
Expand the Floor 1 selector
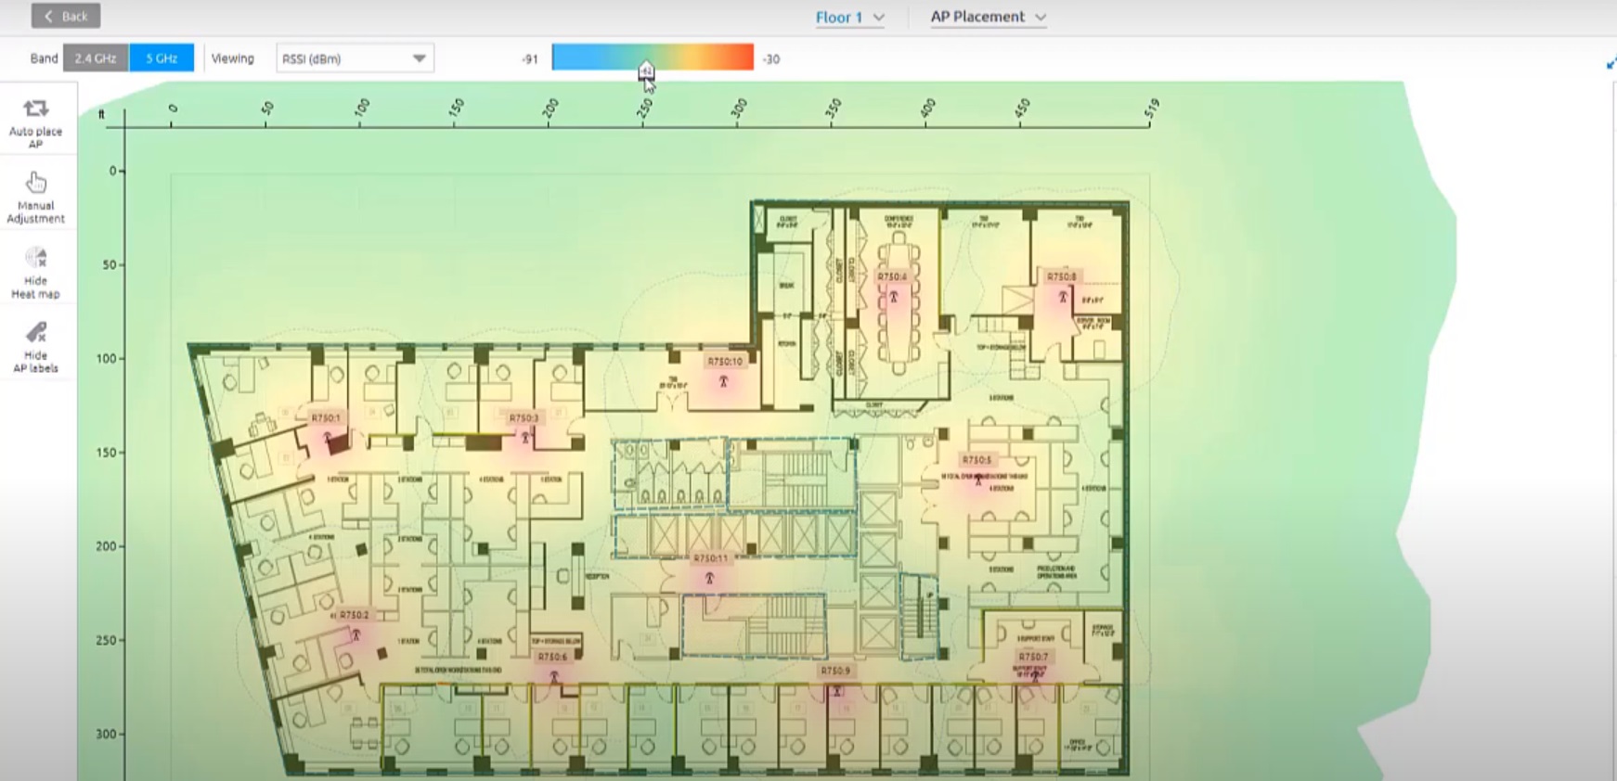point(849,17)
